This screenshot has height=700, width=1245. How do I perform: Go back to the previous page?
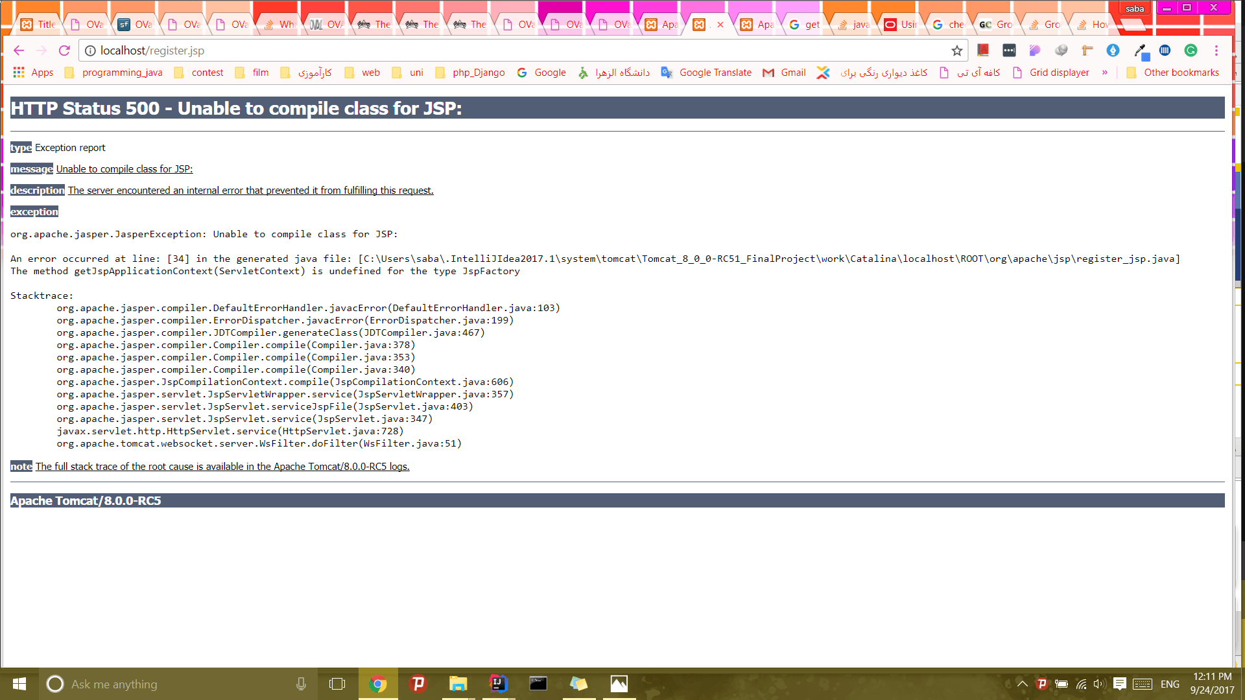click(19, 51)
